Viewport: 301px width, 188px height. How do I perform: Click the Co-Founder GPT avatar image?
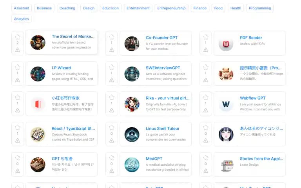tap(132, 44)
